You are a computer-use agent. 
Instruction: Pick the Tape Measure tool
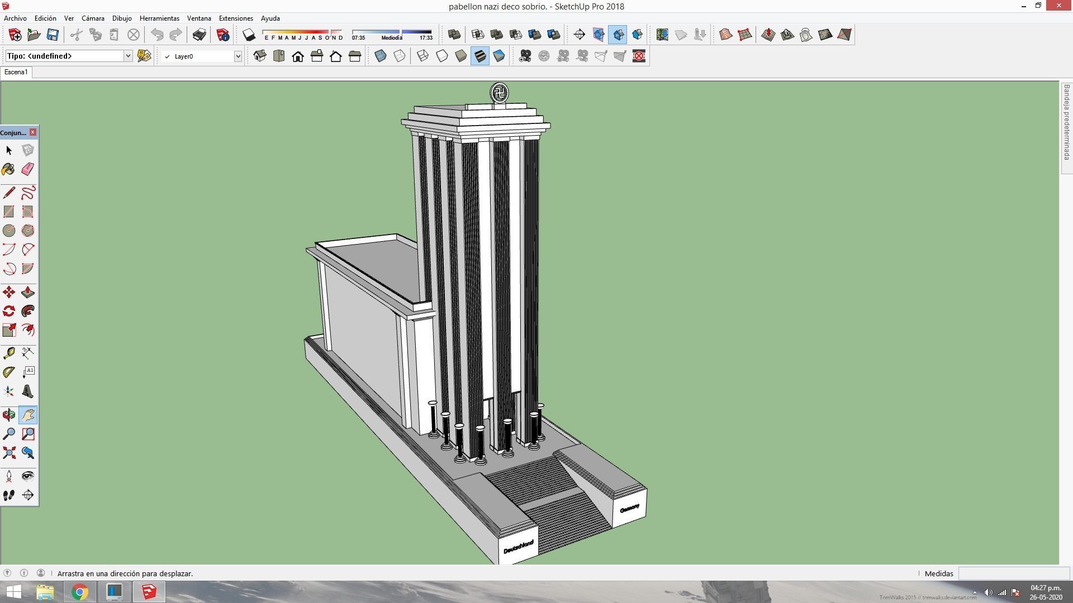pos(9,353)
